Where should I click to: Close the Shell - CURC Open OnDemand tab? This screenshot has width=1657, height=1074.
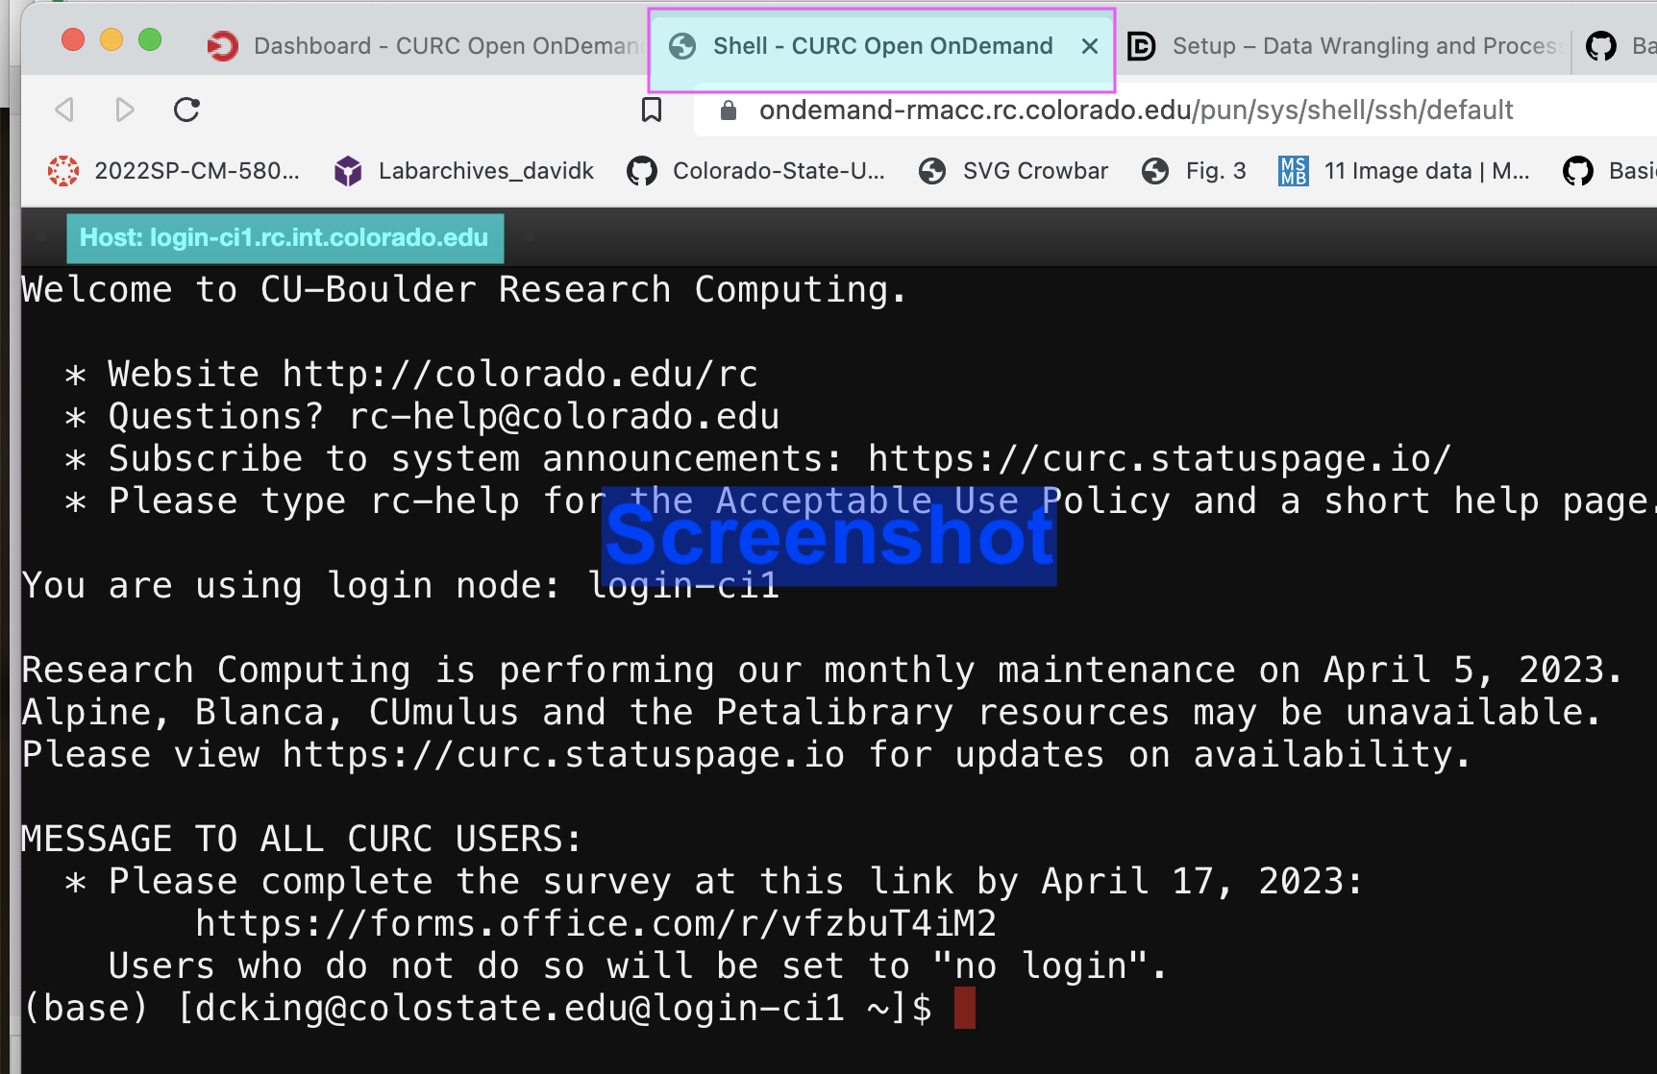click(x=1089, y=46)
